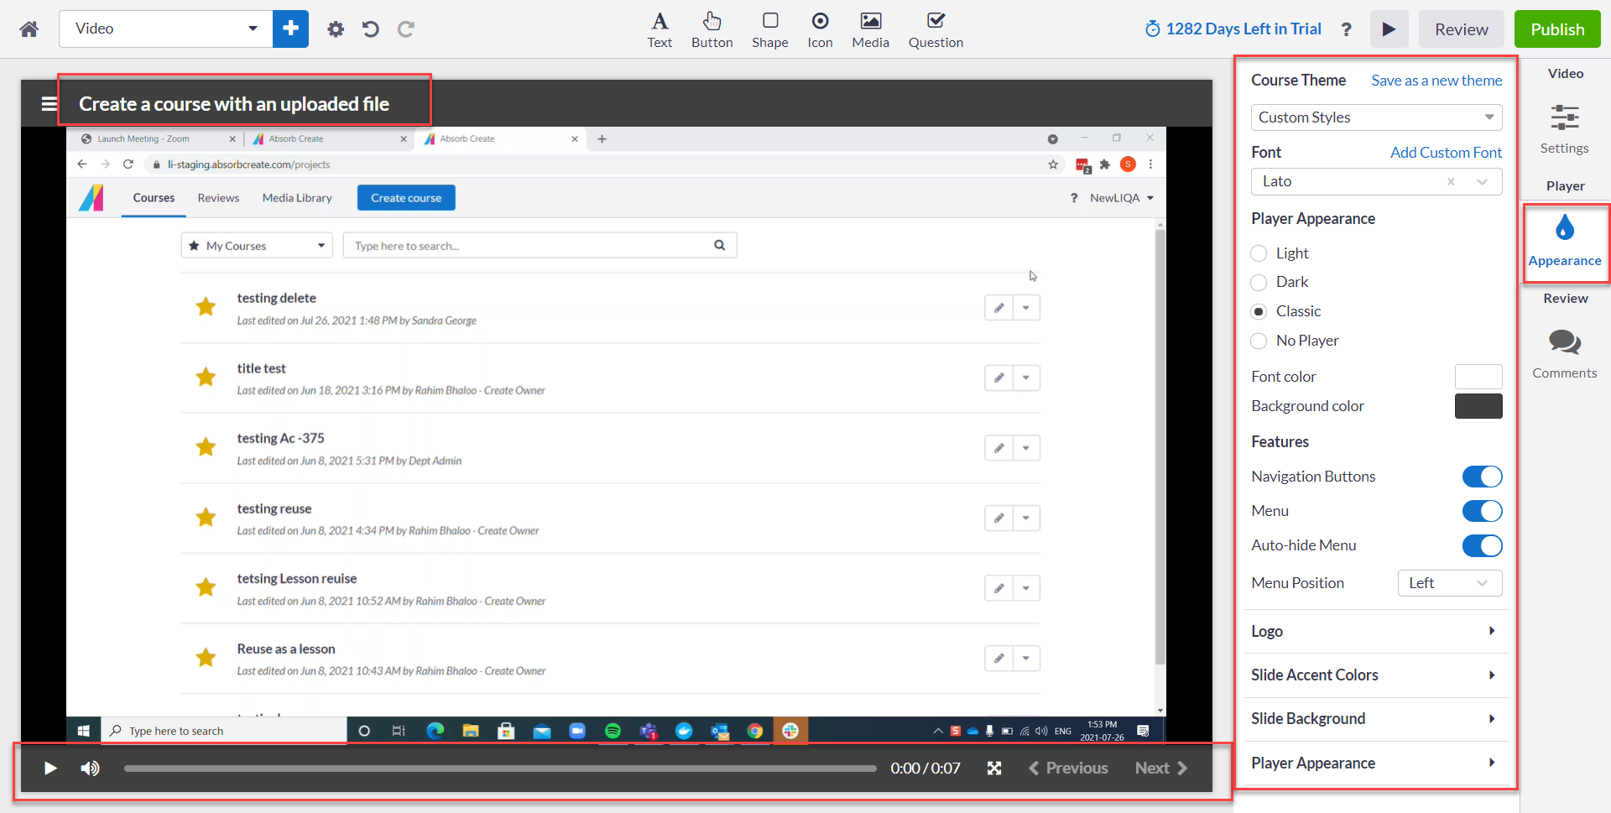Viewport: 1611px width, 813px height.
Task: Select the Classic player appearance
Action: [1259, 311]
